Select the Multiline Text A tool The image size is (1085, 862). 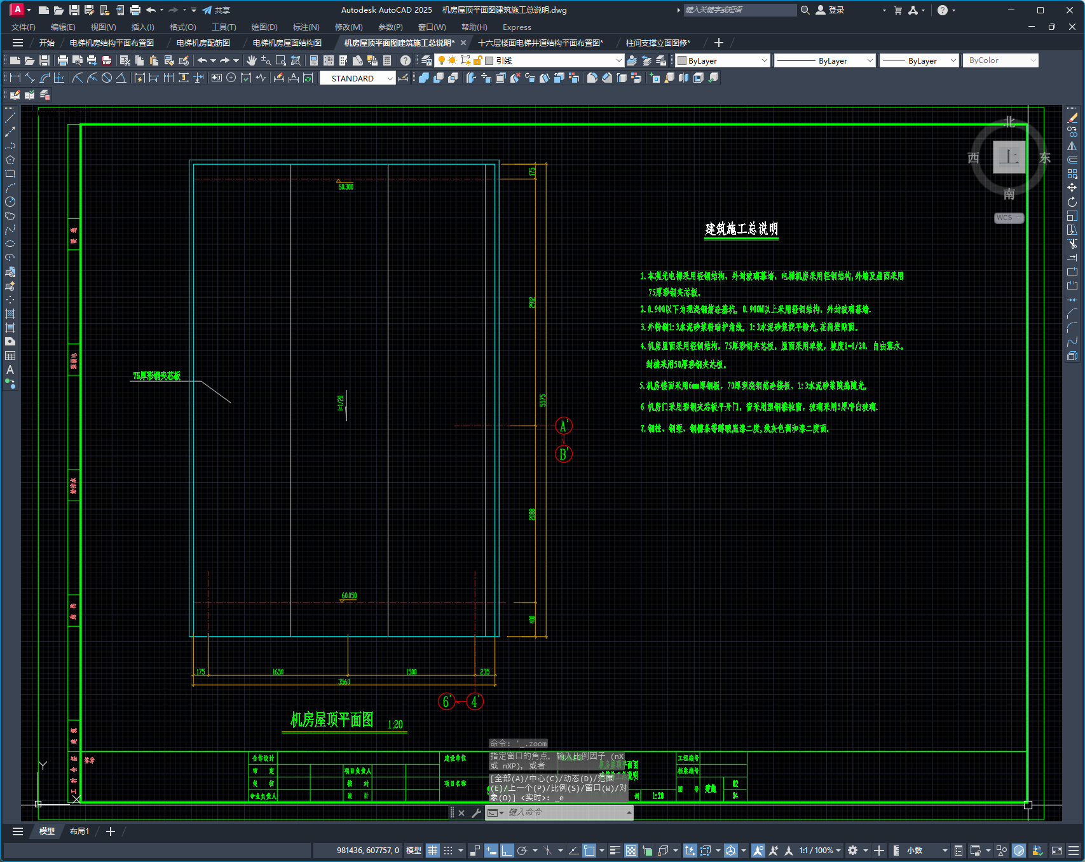click(10, 370)
